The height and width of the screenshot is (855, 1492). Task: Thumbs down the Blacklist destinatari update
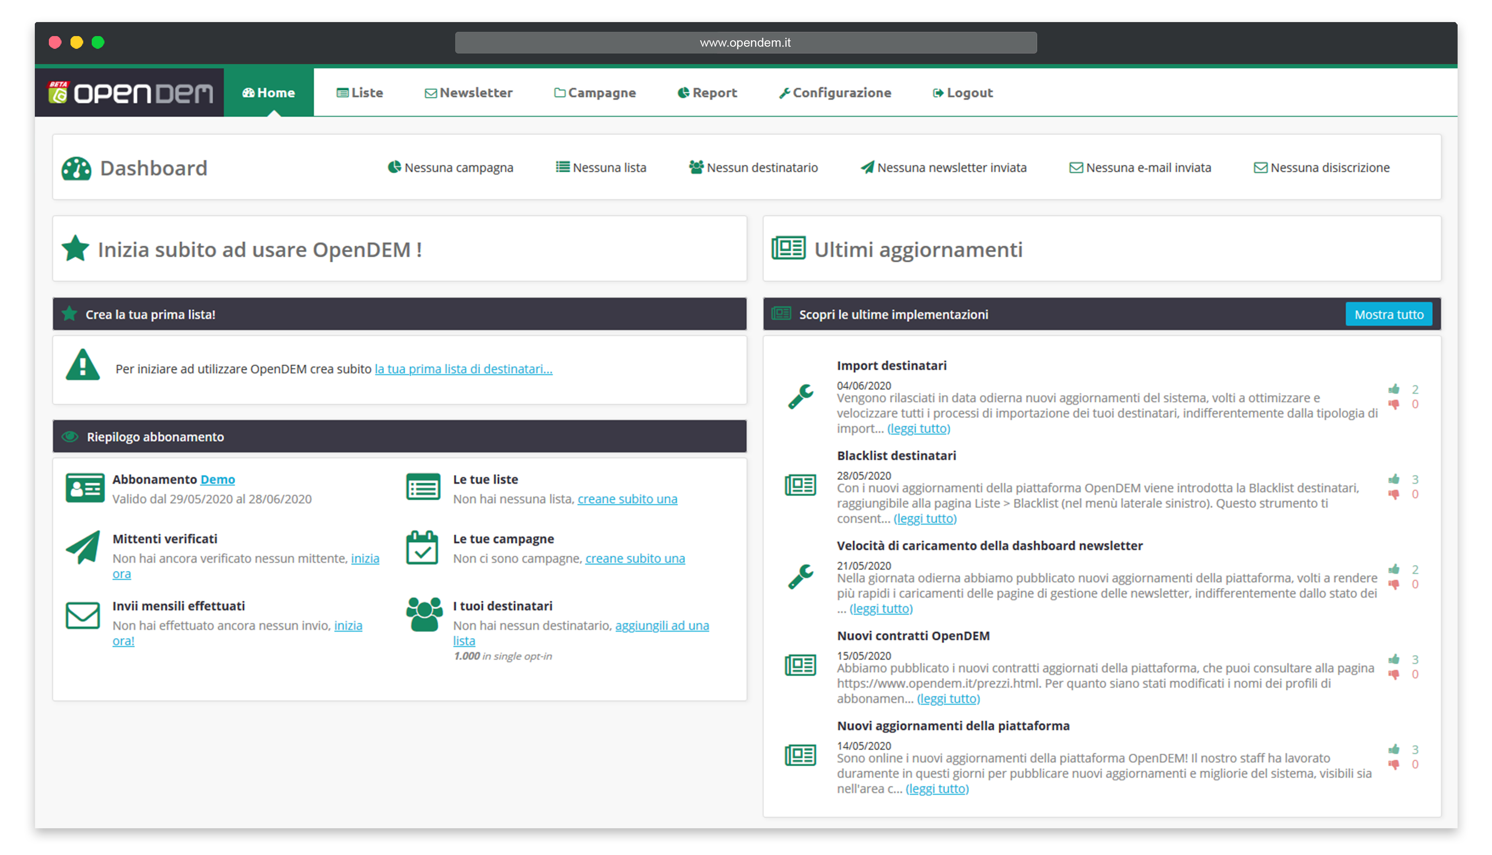[1394, 495]
